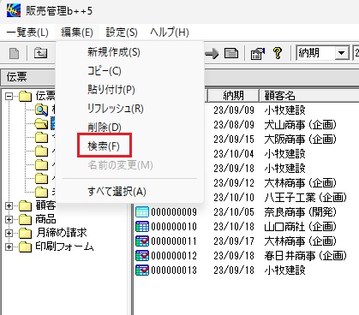Collapse the 伝票 tree node
Screen dimensions: 359x315
pyautogui.click(x=9, y=96)
